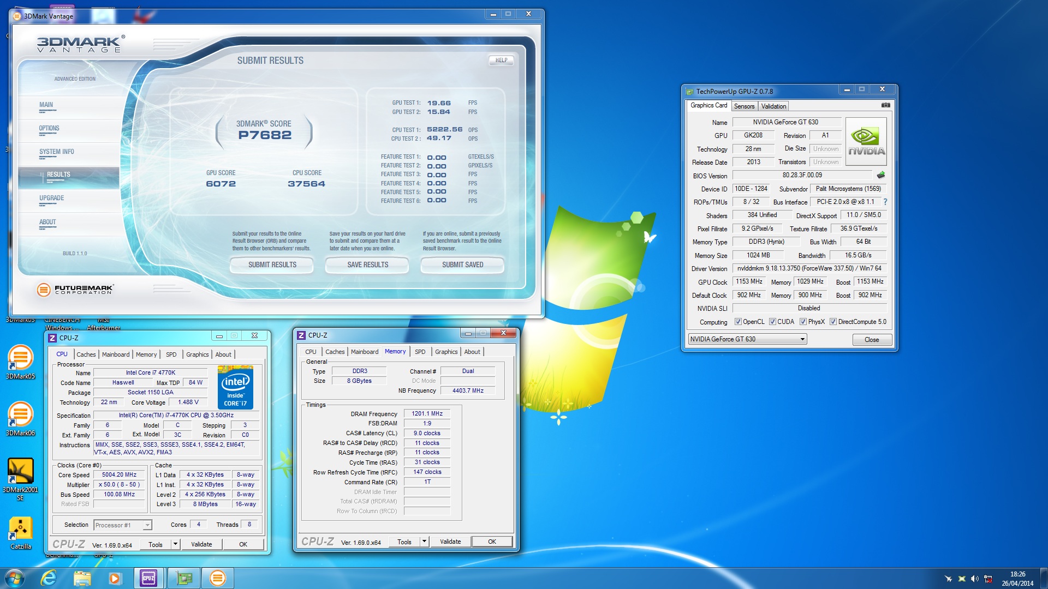Click Close button in GPU-Z
Image resolution: width=1048 pixels, height=589 pixels.
[872, 340]
